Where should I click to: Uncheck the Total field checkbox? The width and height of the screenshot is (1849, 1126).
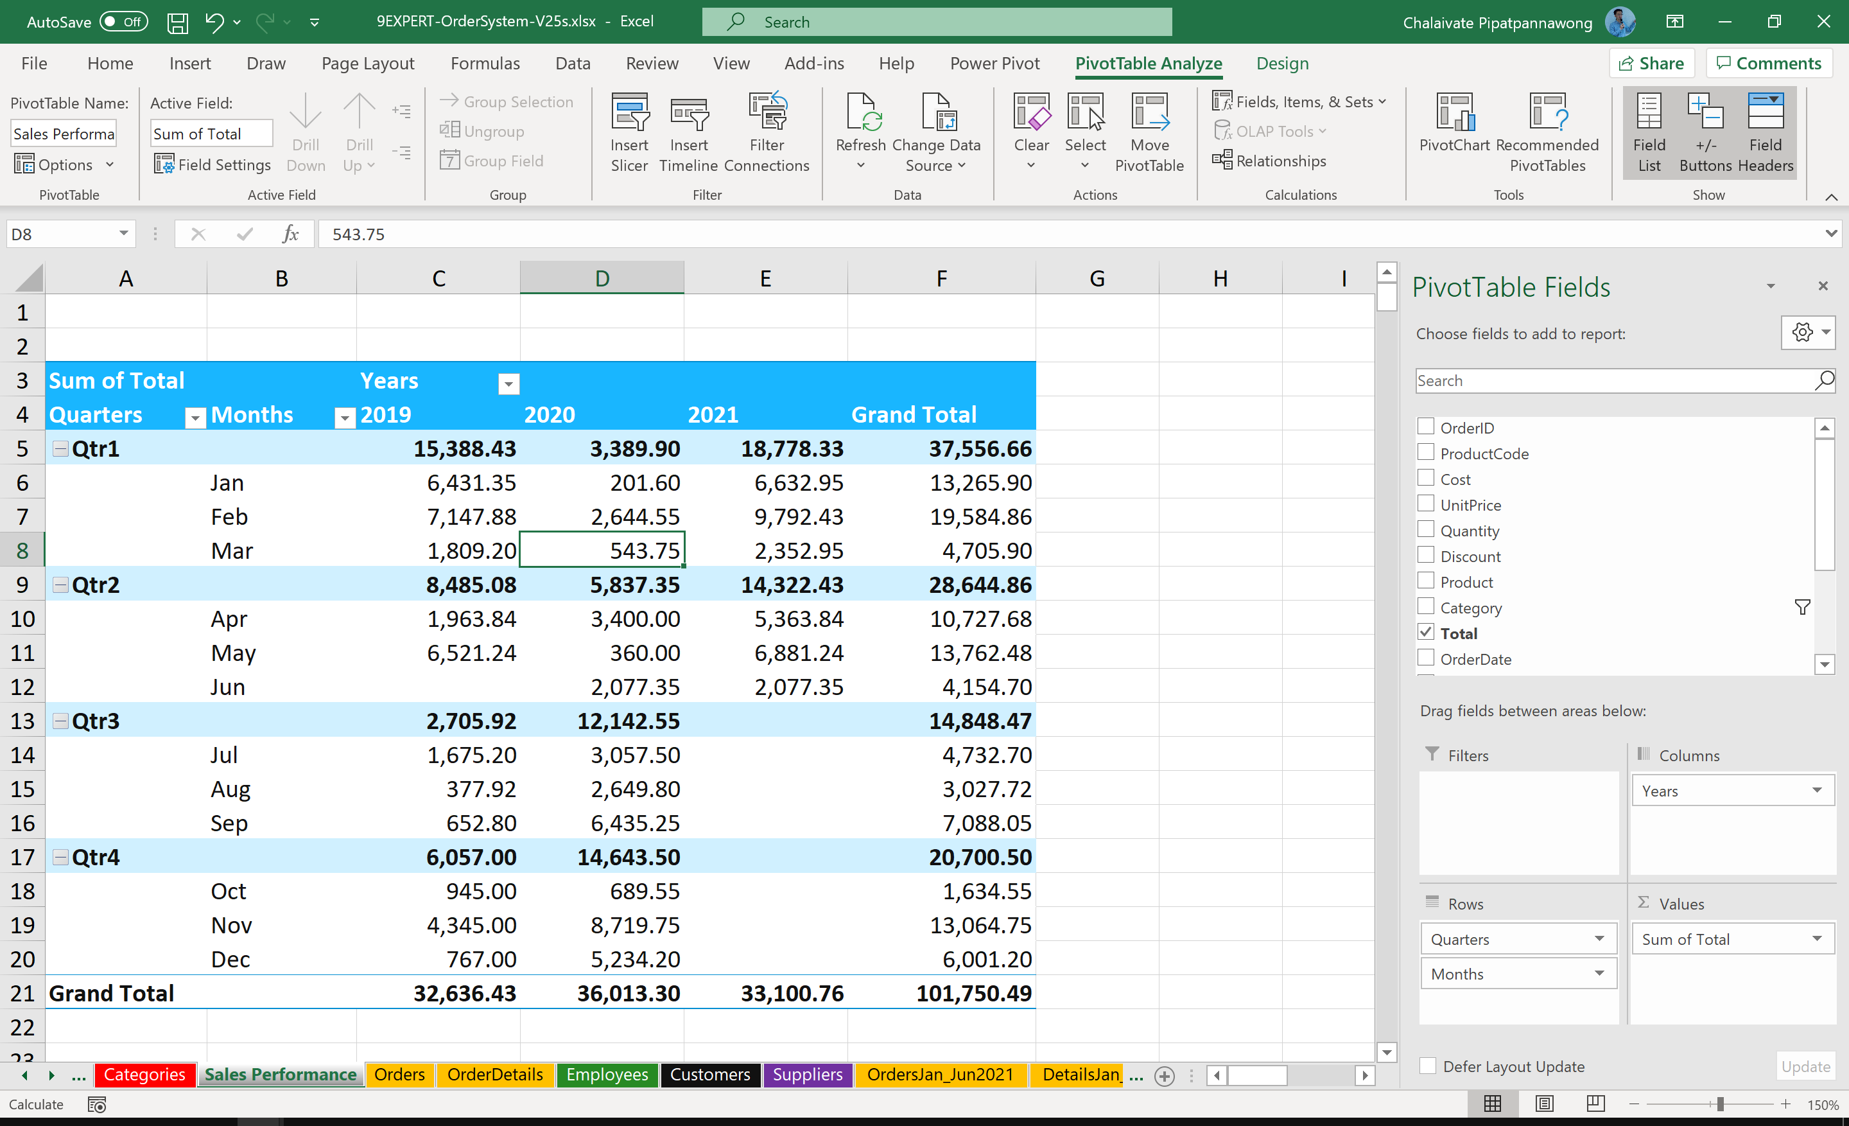(1426, 632)
